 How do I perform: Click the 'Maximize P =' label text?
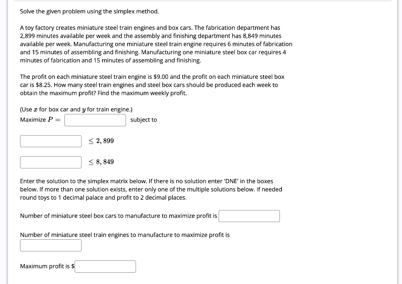(x=40, y=120)
